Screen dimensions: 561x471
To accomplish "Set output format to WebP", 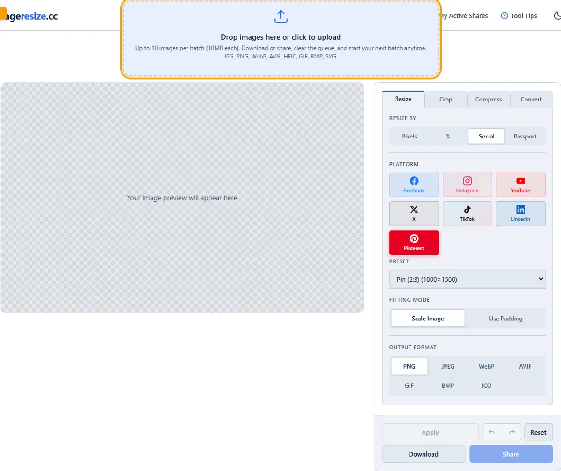I will tap(487, 366).
